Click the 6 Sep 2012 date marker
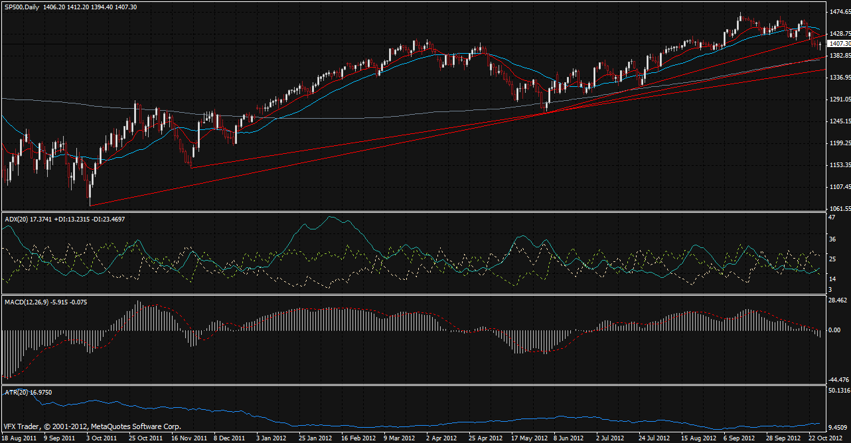The image size is (851, 443). click(x=739, y=438)
